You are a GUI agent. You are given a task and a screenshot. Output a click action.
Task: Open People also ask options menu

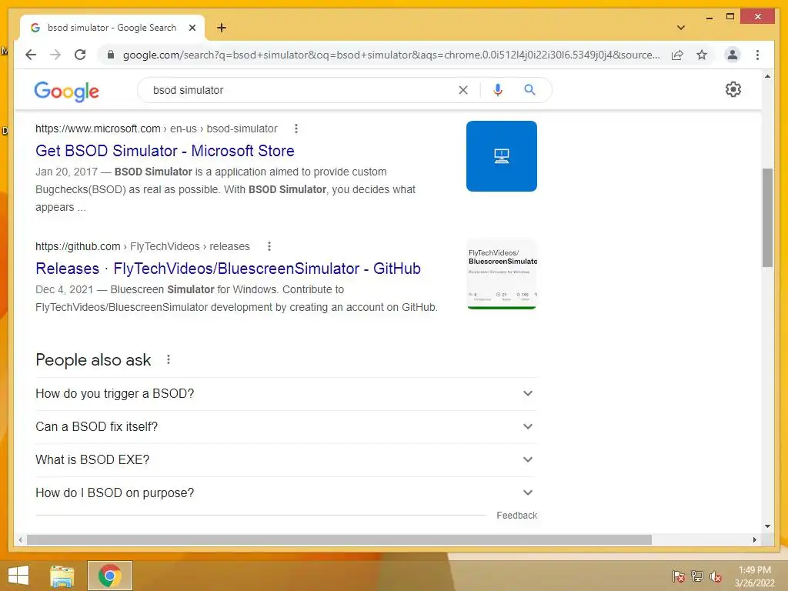[x=169, y=360]
